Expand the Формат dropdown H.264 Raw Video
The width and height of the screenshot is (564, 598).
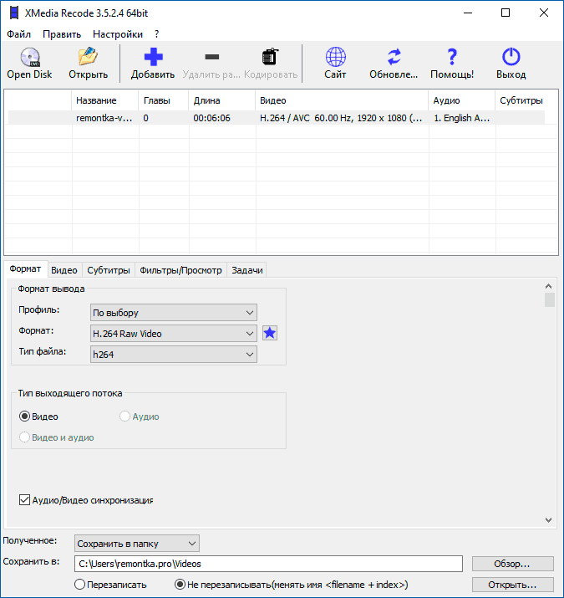pyautogui.click(x=174, y=334)
